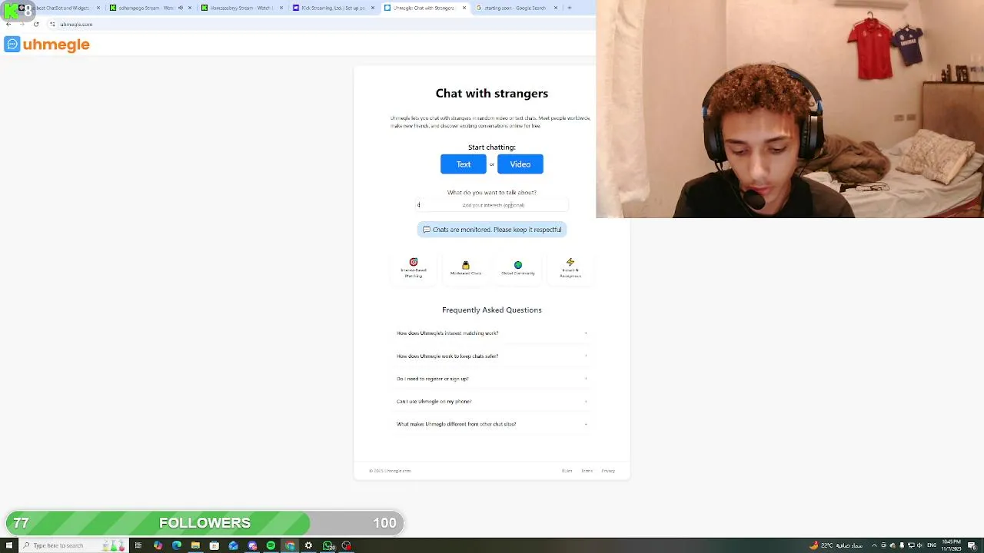Switch the ENG input language
Image resolution: width=984 pixels, height=553 pixels.
coord(932,545)
